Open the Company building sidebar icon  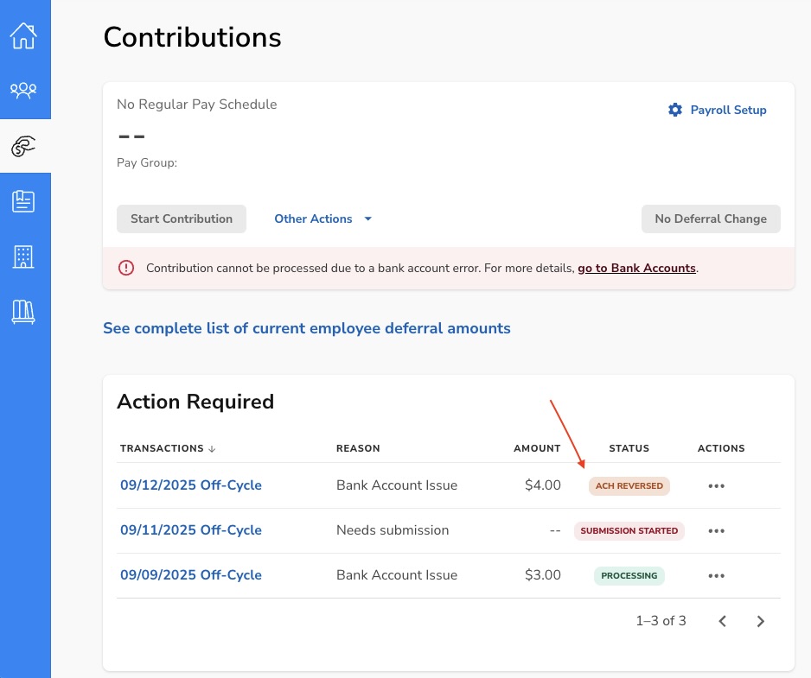(x=23, y=257)
